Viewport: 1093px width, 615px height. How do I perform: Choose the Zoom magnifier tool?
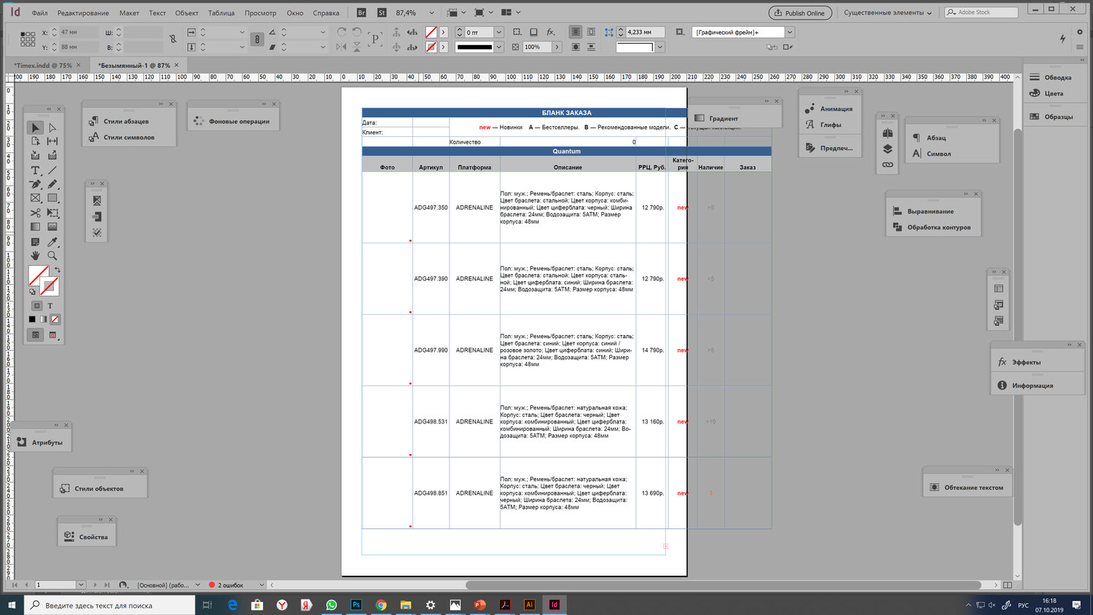52,256
